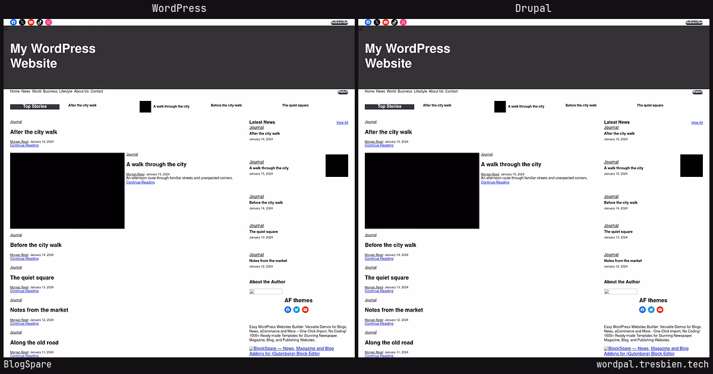Screen dimensions: 713x374
Task: Open X icon in WordPress panel top bar
Action: click(23, 23)
